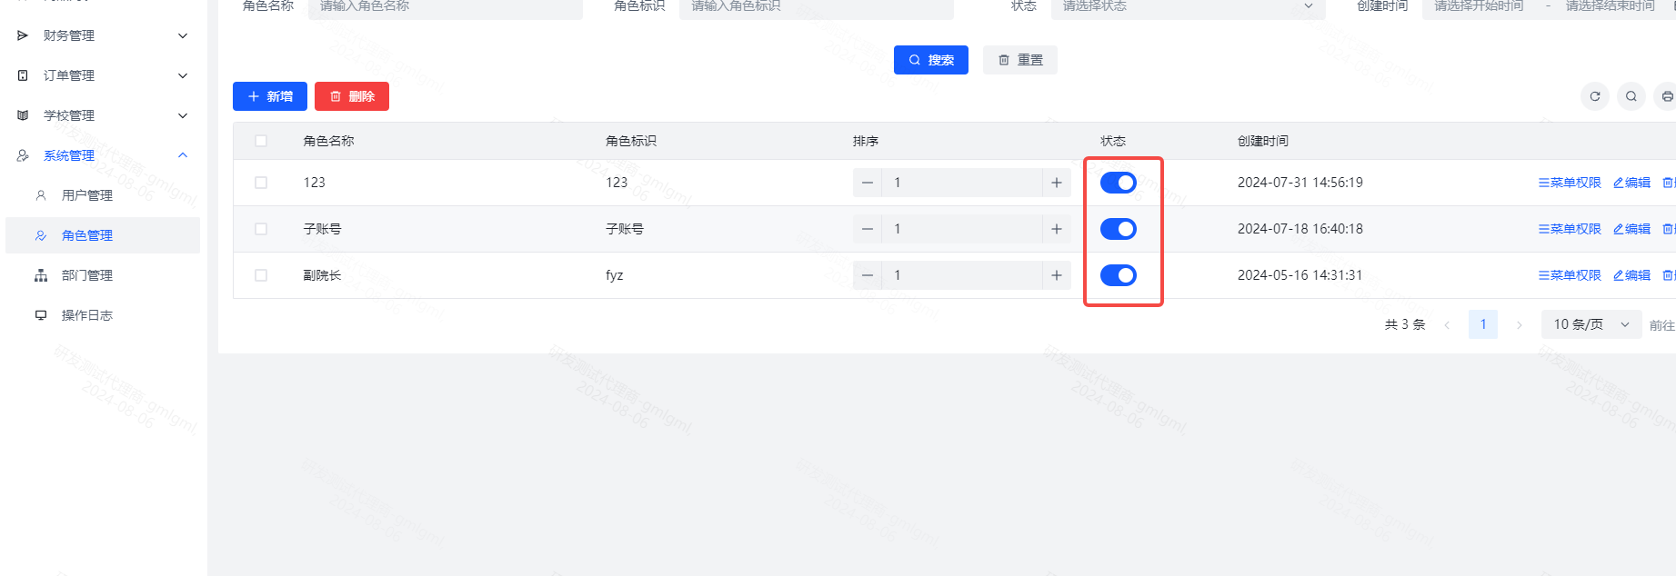Open 用户管理 in the sidebar
Screen dimensions: 1676x576
point(87,195)
